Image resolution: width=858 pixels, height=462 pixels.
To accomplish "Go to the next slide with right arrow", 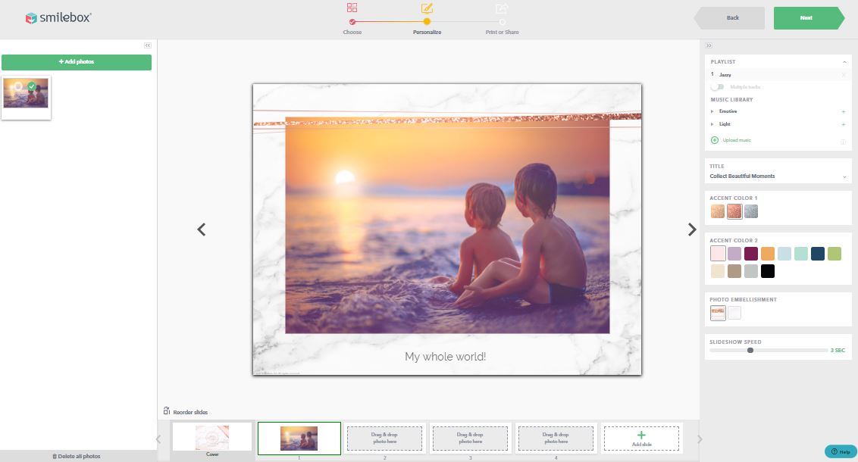I will click(x=691, y=229).
